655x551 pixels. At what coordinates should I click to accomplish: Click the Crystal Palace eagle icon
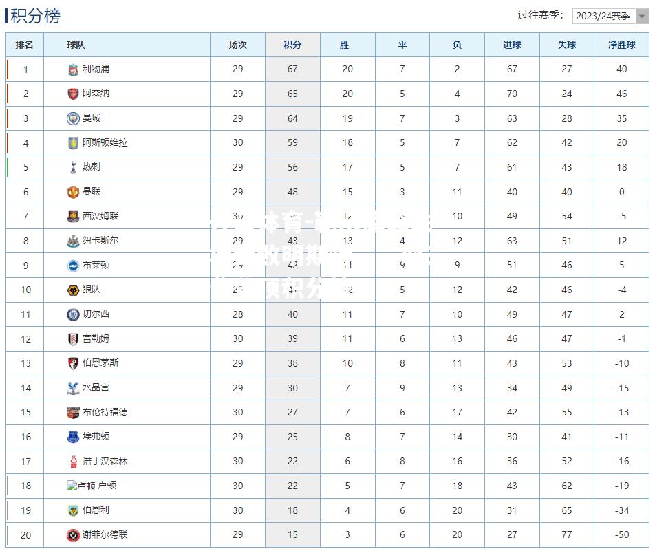[73, 388]
